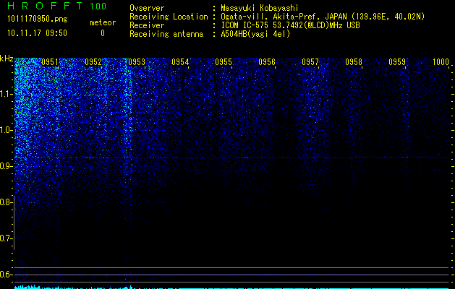Select the Ogata-vill. Akita-Pref. JAPAN location text
455x289 pixels.
click(x=323, y=17)
